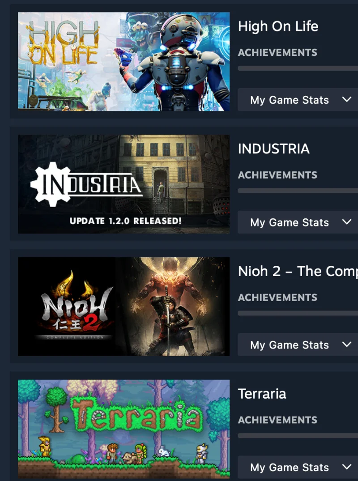358x481 pixels.
Task: Expand My Game Stats under Nioh 2
Action: [x=298, y=345]
